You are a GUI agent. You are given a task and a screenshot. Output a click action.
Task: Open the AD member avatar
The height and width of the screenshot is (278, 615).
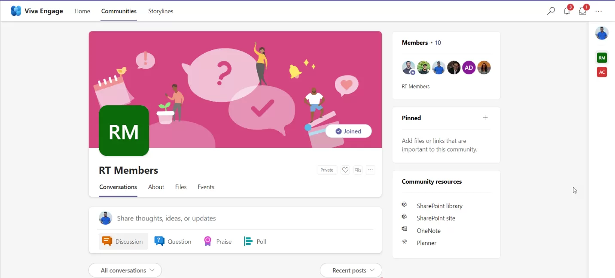[469, 67]
